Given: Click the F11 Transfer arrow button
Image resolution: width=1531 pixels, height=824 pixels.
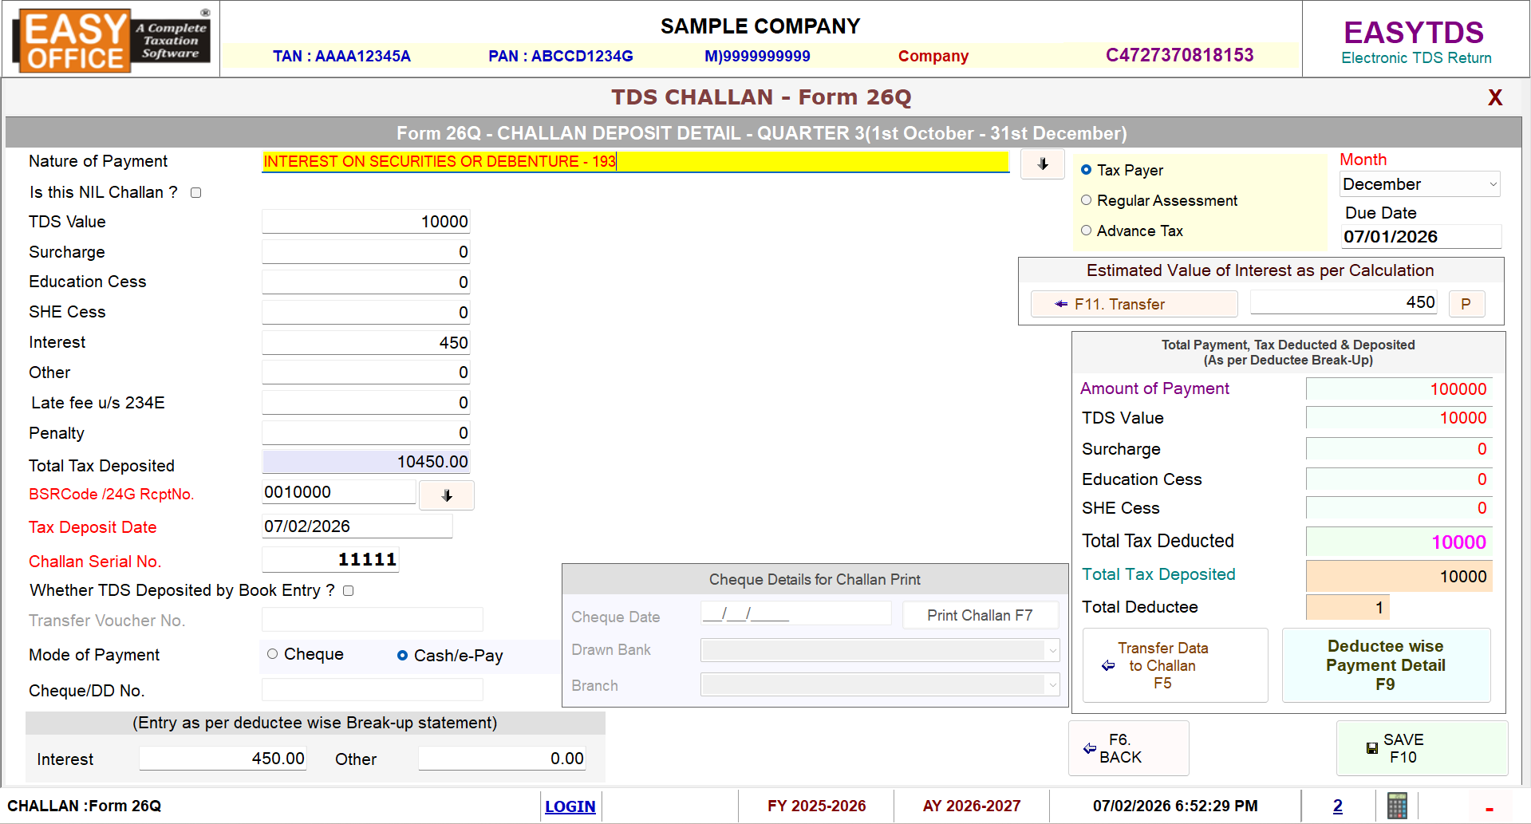Looking at the screenshot, I should pyautogui.click(x=1134, y=304).
